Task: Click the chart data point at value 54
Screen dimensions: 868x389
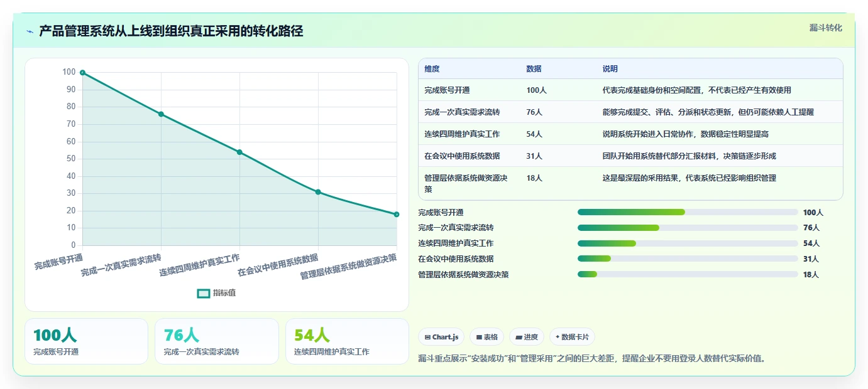Action: pos(239,152)
